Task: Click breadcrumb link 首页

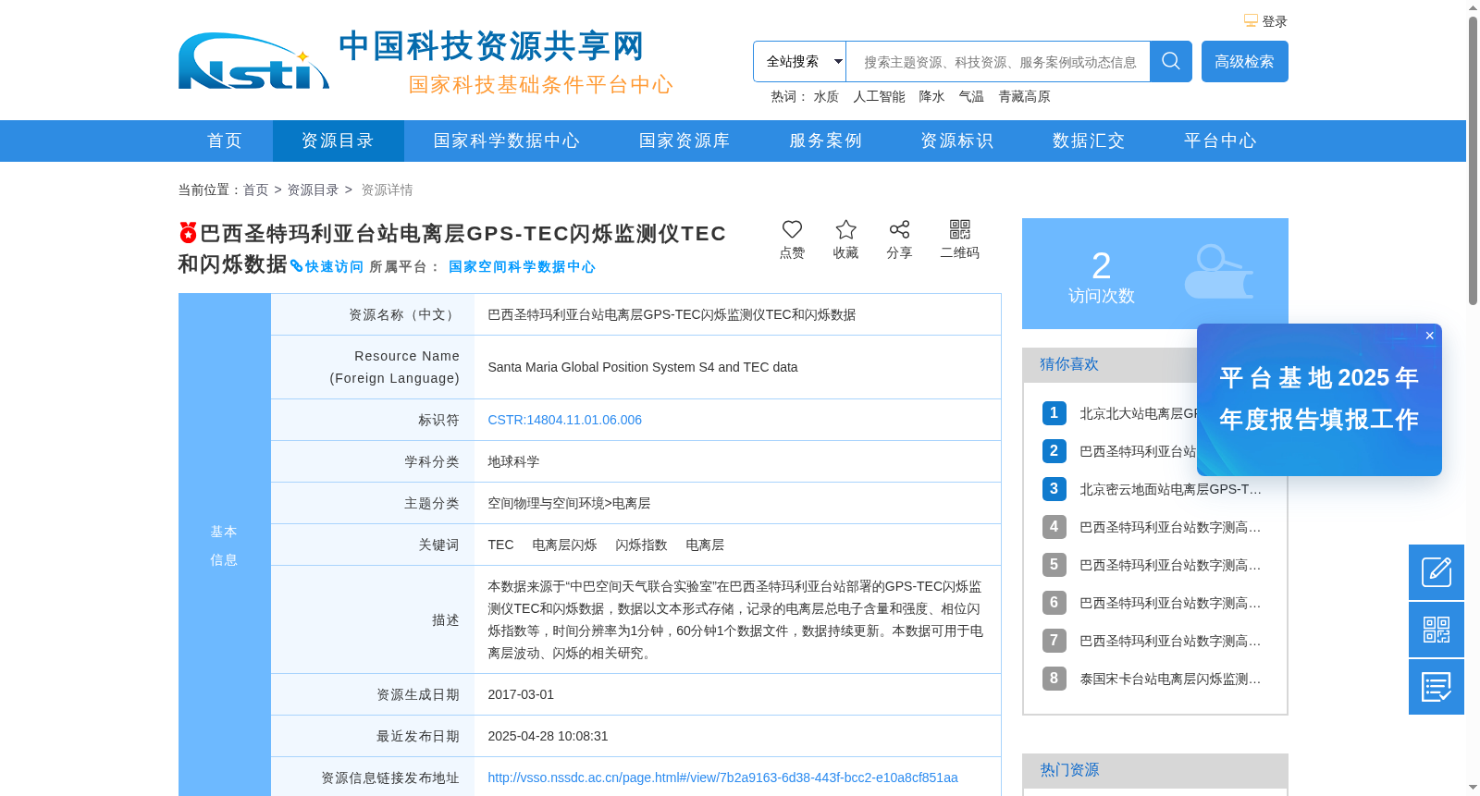Action: pos(255,190)
